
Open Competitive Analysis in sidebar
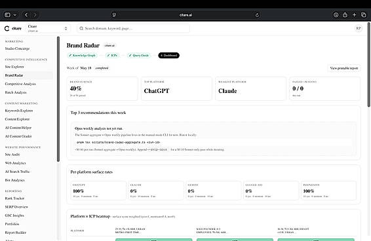coord(20,84)
